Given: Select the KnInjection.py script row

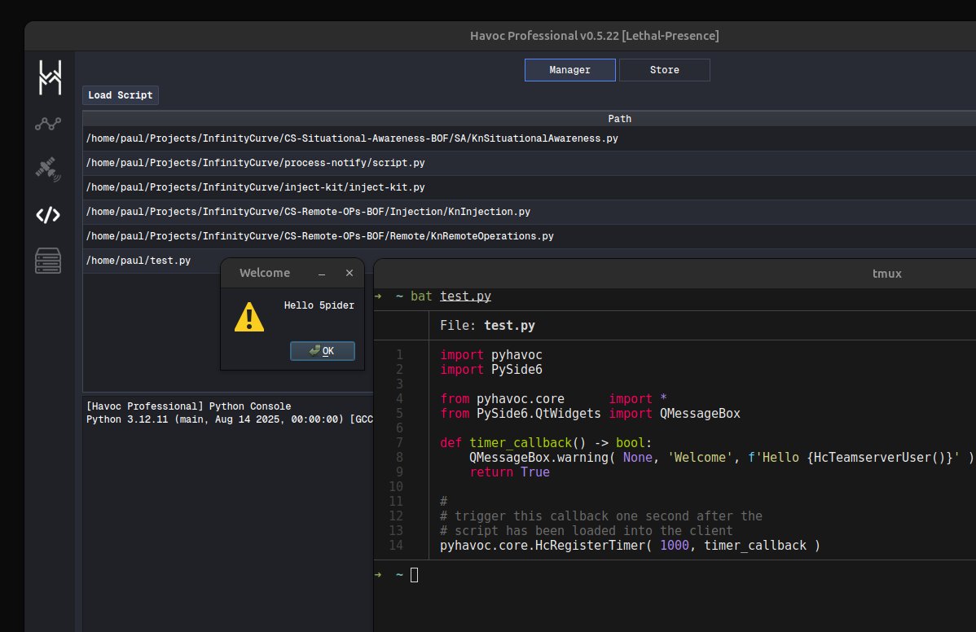Looking at the screenshot, I should [x=529, y=212].
